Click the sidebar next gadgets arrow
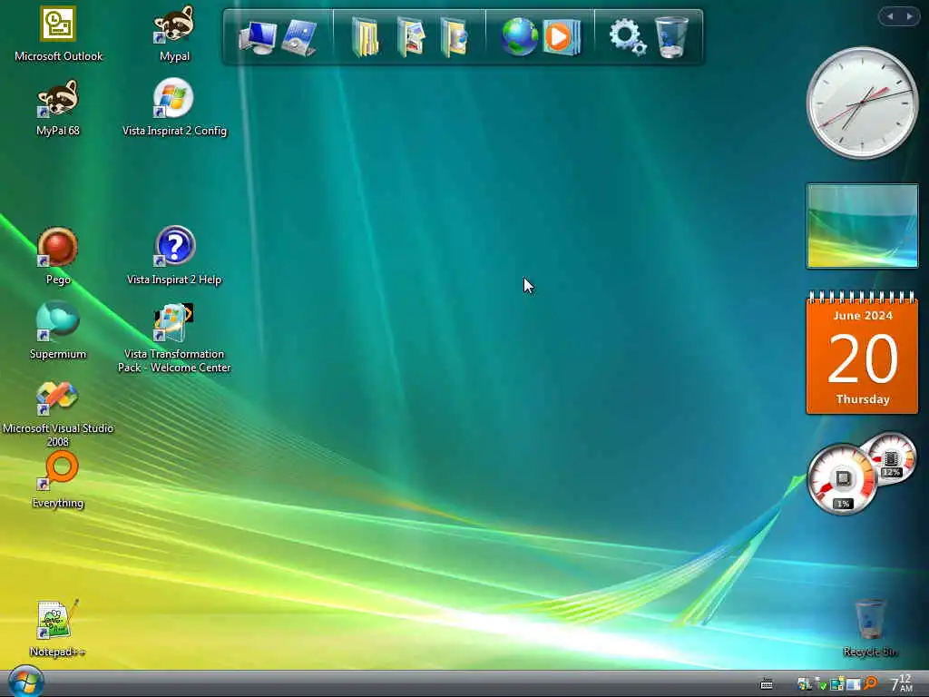This screenshot has width=929, height=697. coord(909,16)
